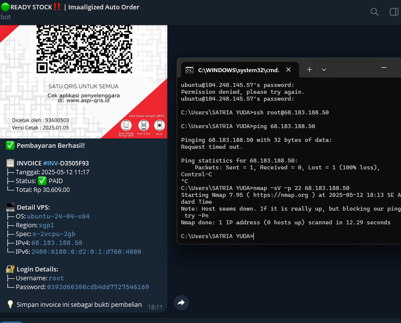
Task: Click the red double exclamation emoji in title
Action: 57,7
